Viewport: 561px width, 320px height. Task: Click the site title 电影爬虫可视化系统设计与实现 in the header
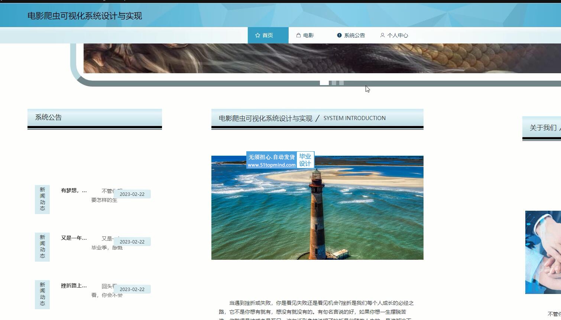85,16
